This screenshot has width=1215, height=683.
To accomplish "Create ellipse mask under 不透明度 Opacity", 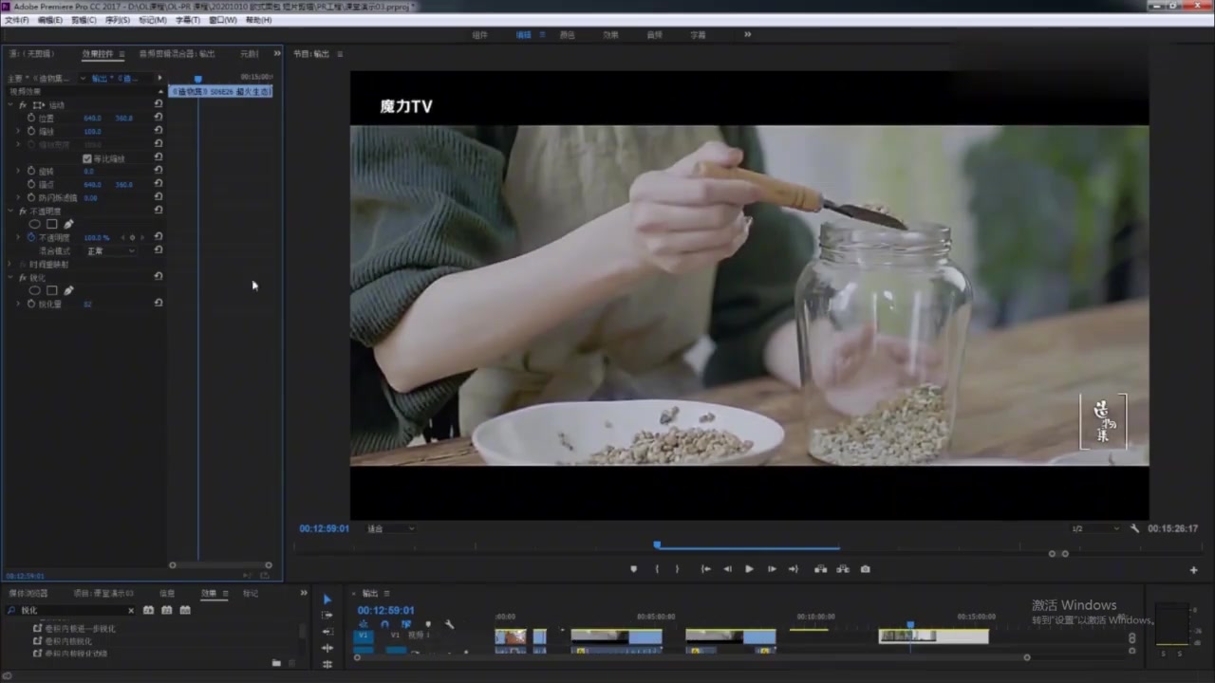I will pyautogui.click(x=35, y=224).
